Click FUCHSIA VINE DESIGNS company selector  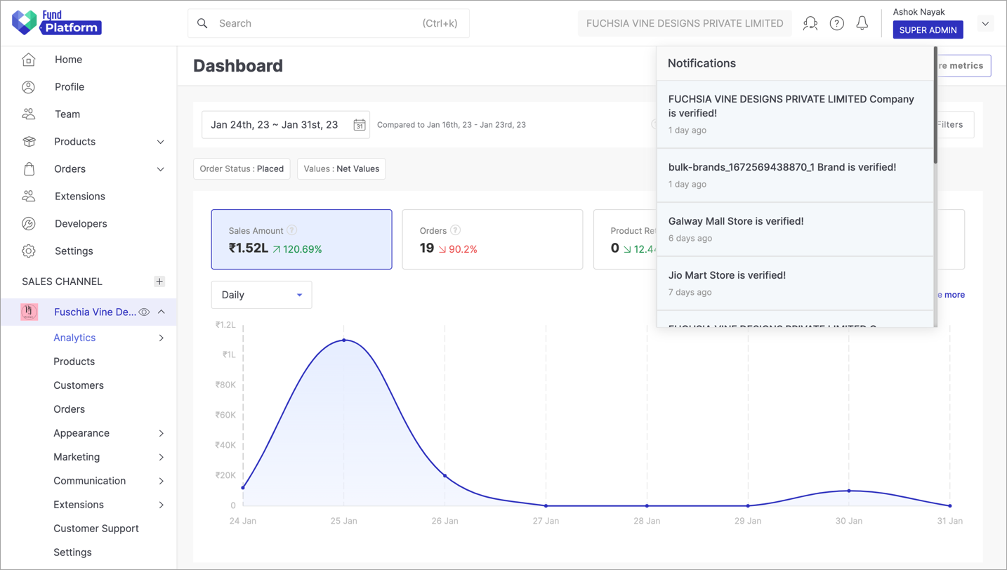685,23
